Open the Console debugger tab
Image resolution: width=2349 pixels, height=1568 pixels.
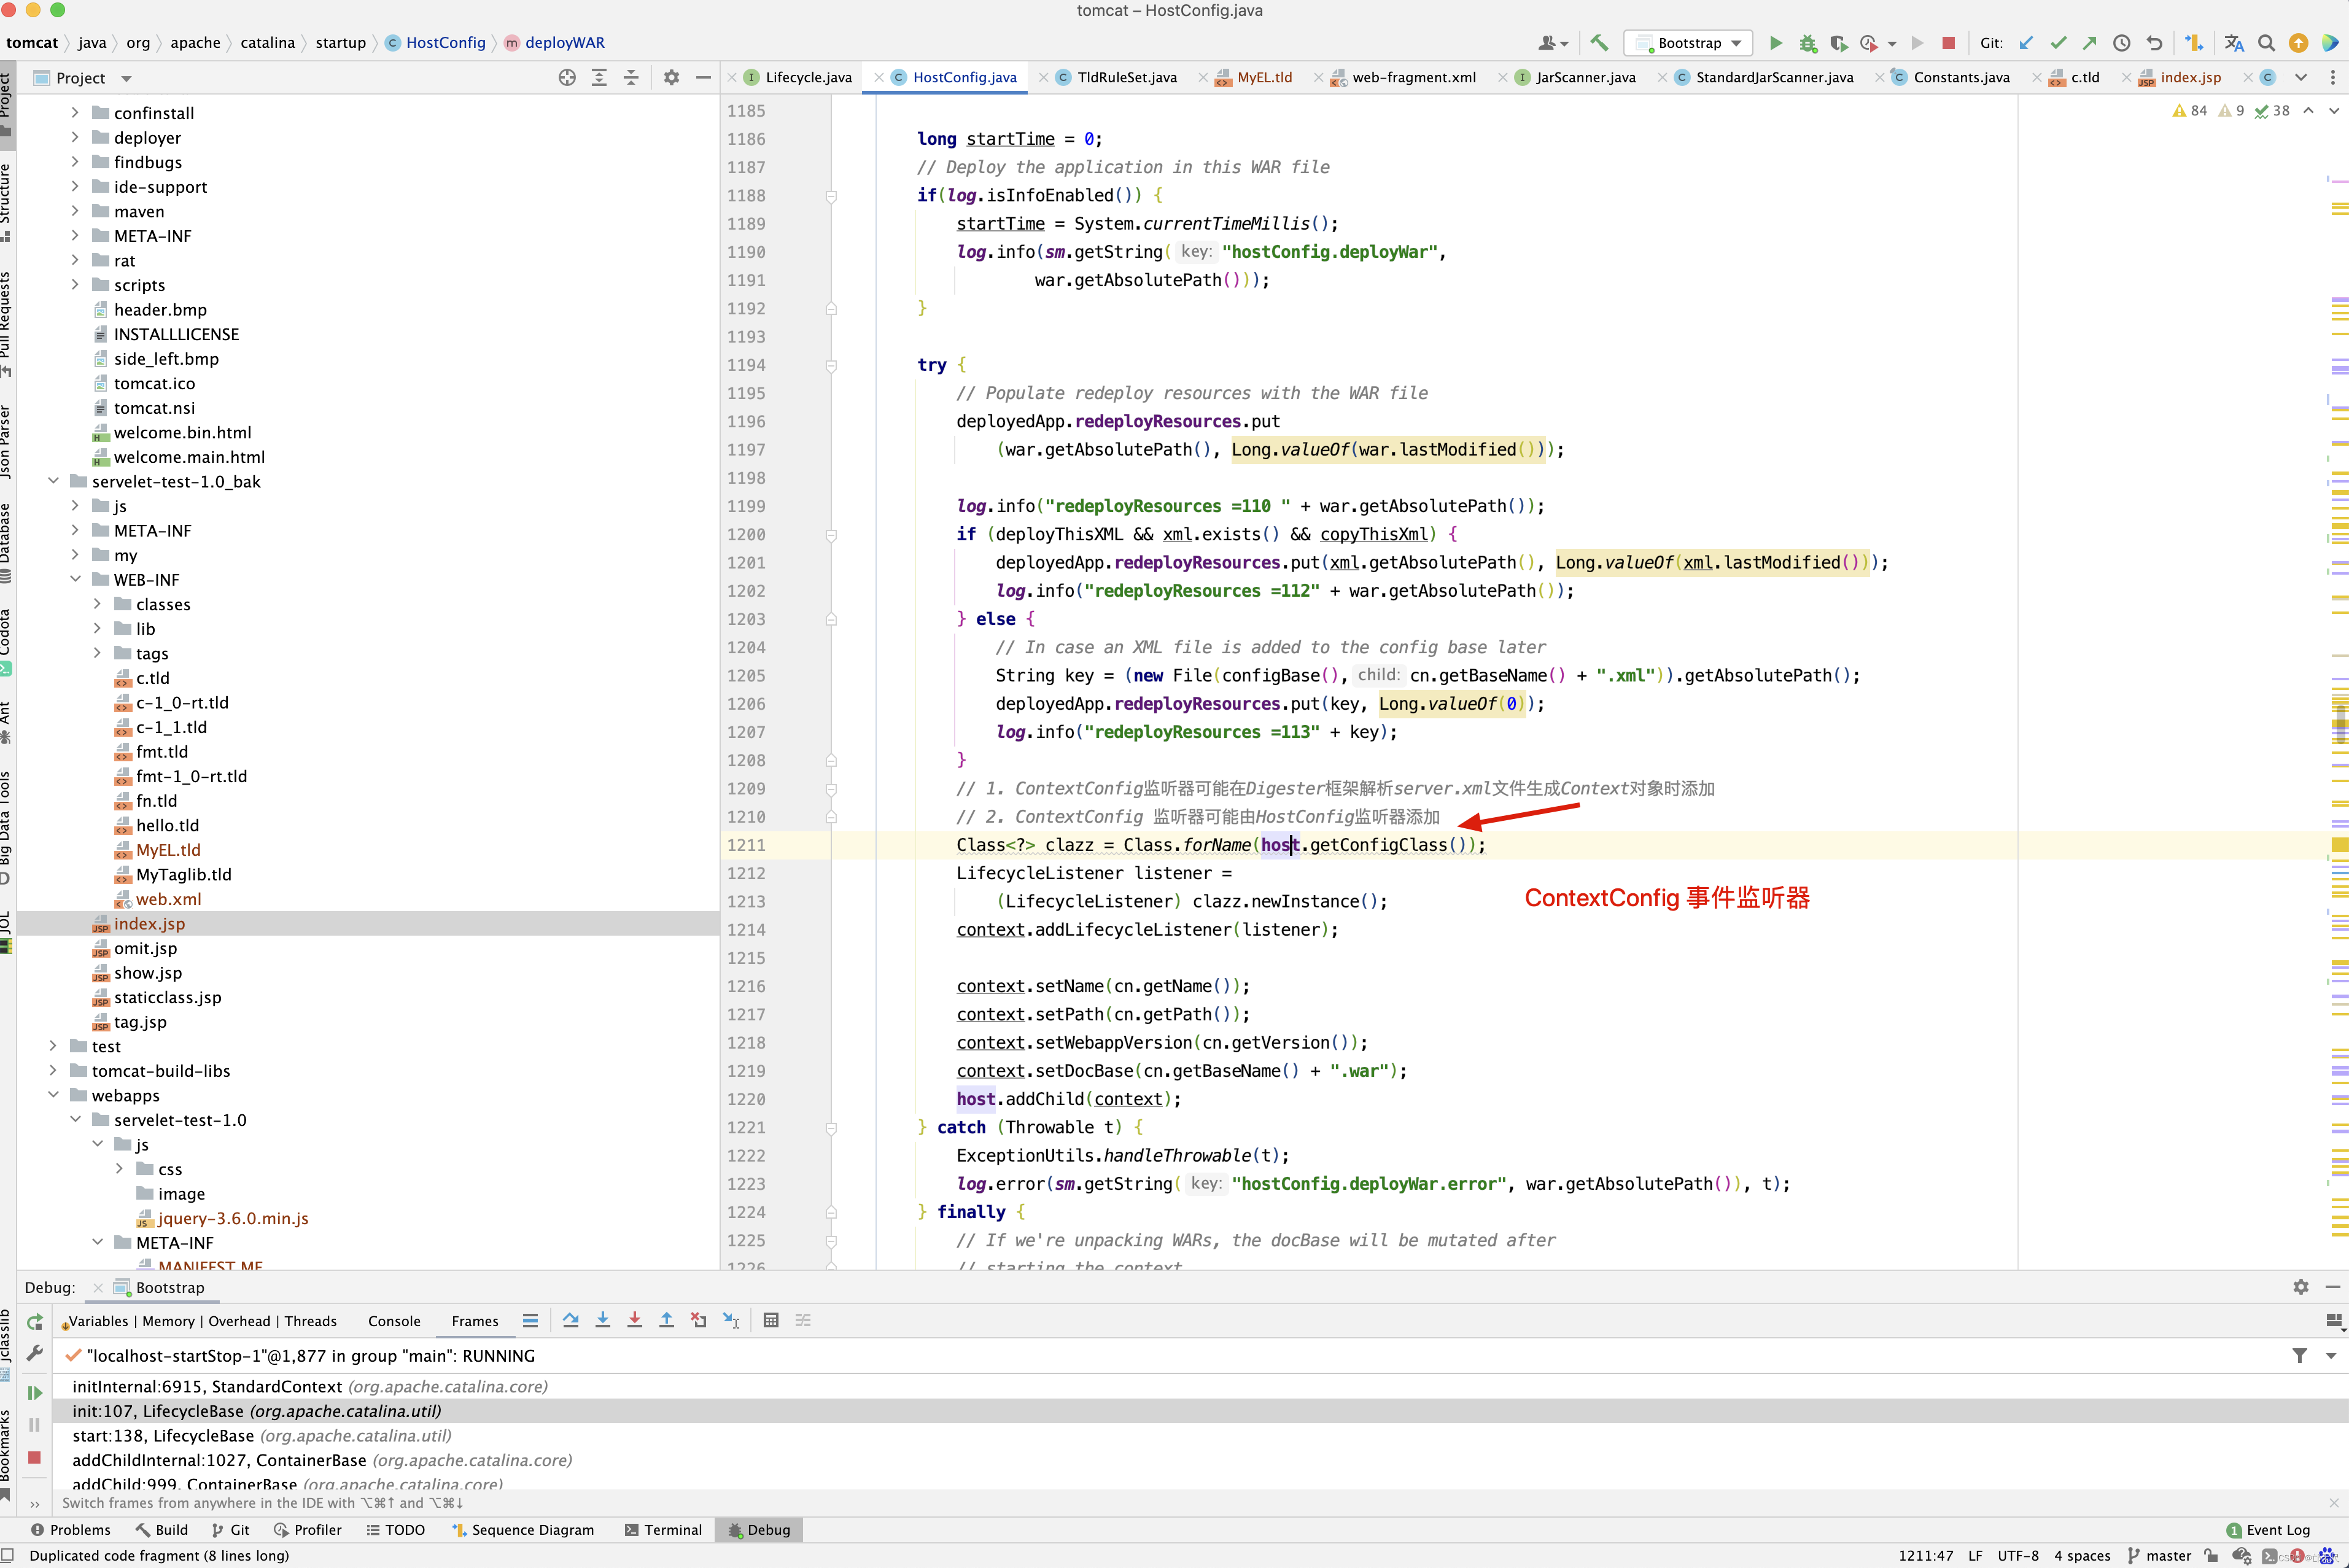pos(394,1321)
